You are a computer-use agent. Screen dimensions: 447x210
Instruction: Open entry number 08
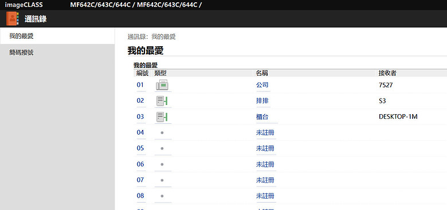[x=140, y=196]
